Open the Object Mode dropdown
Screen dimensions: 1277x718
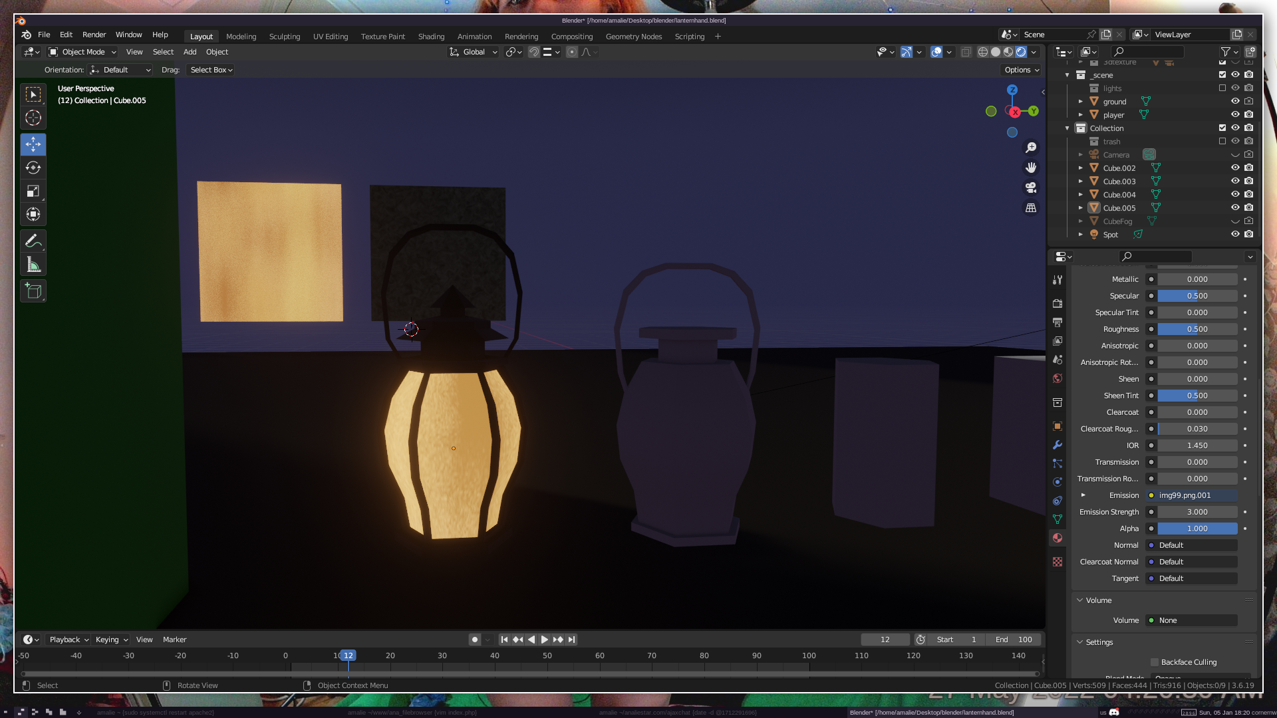point(82,52)
